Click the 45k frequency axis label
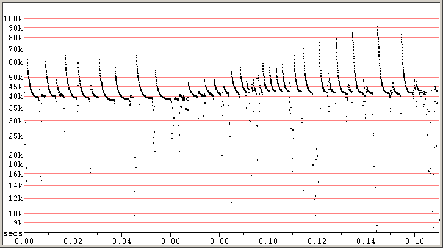The height and width of the screenshot is (248, 443). pos(16,87)
